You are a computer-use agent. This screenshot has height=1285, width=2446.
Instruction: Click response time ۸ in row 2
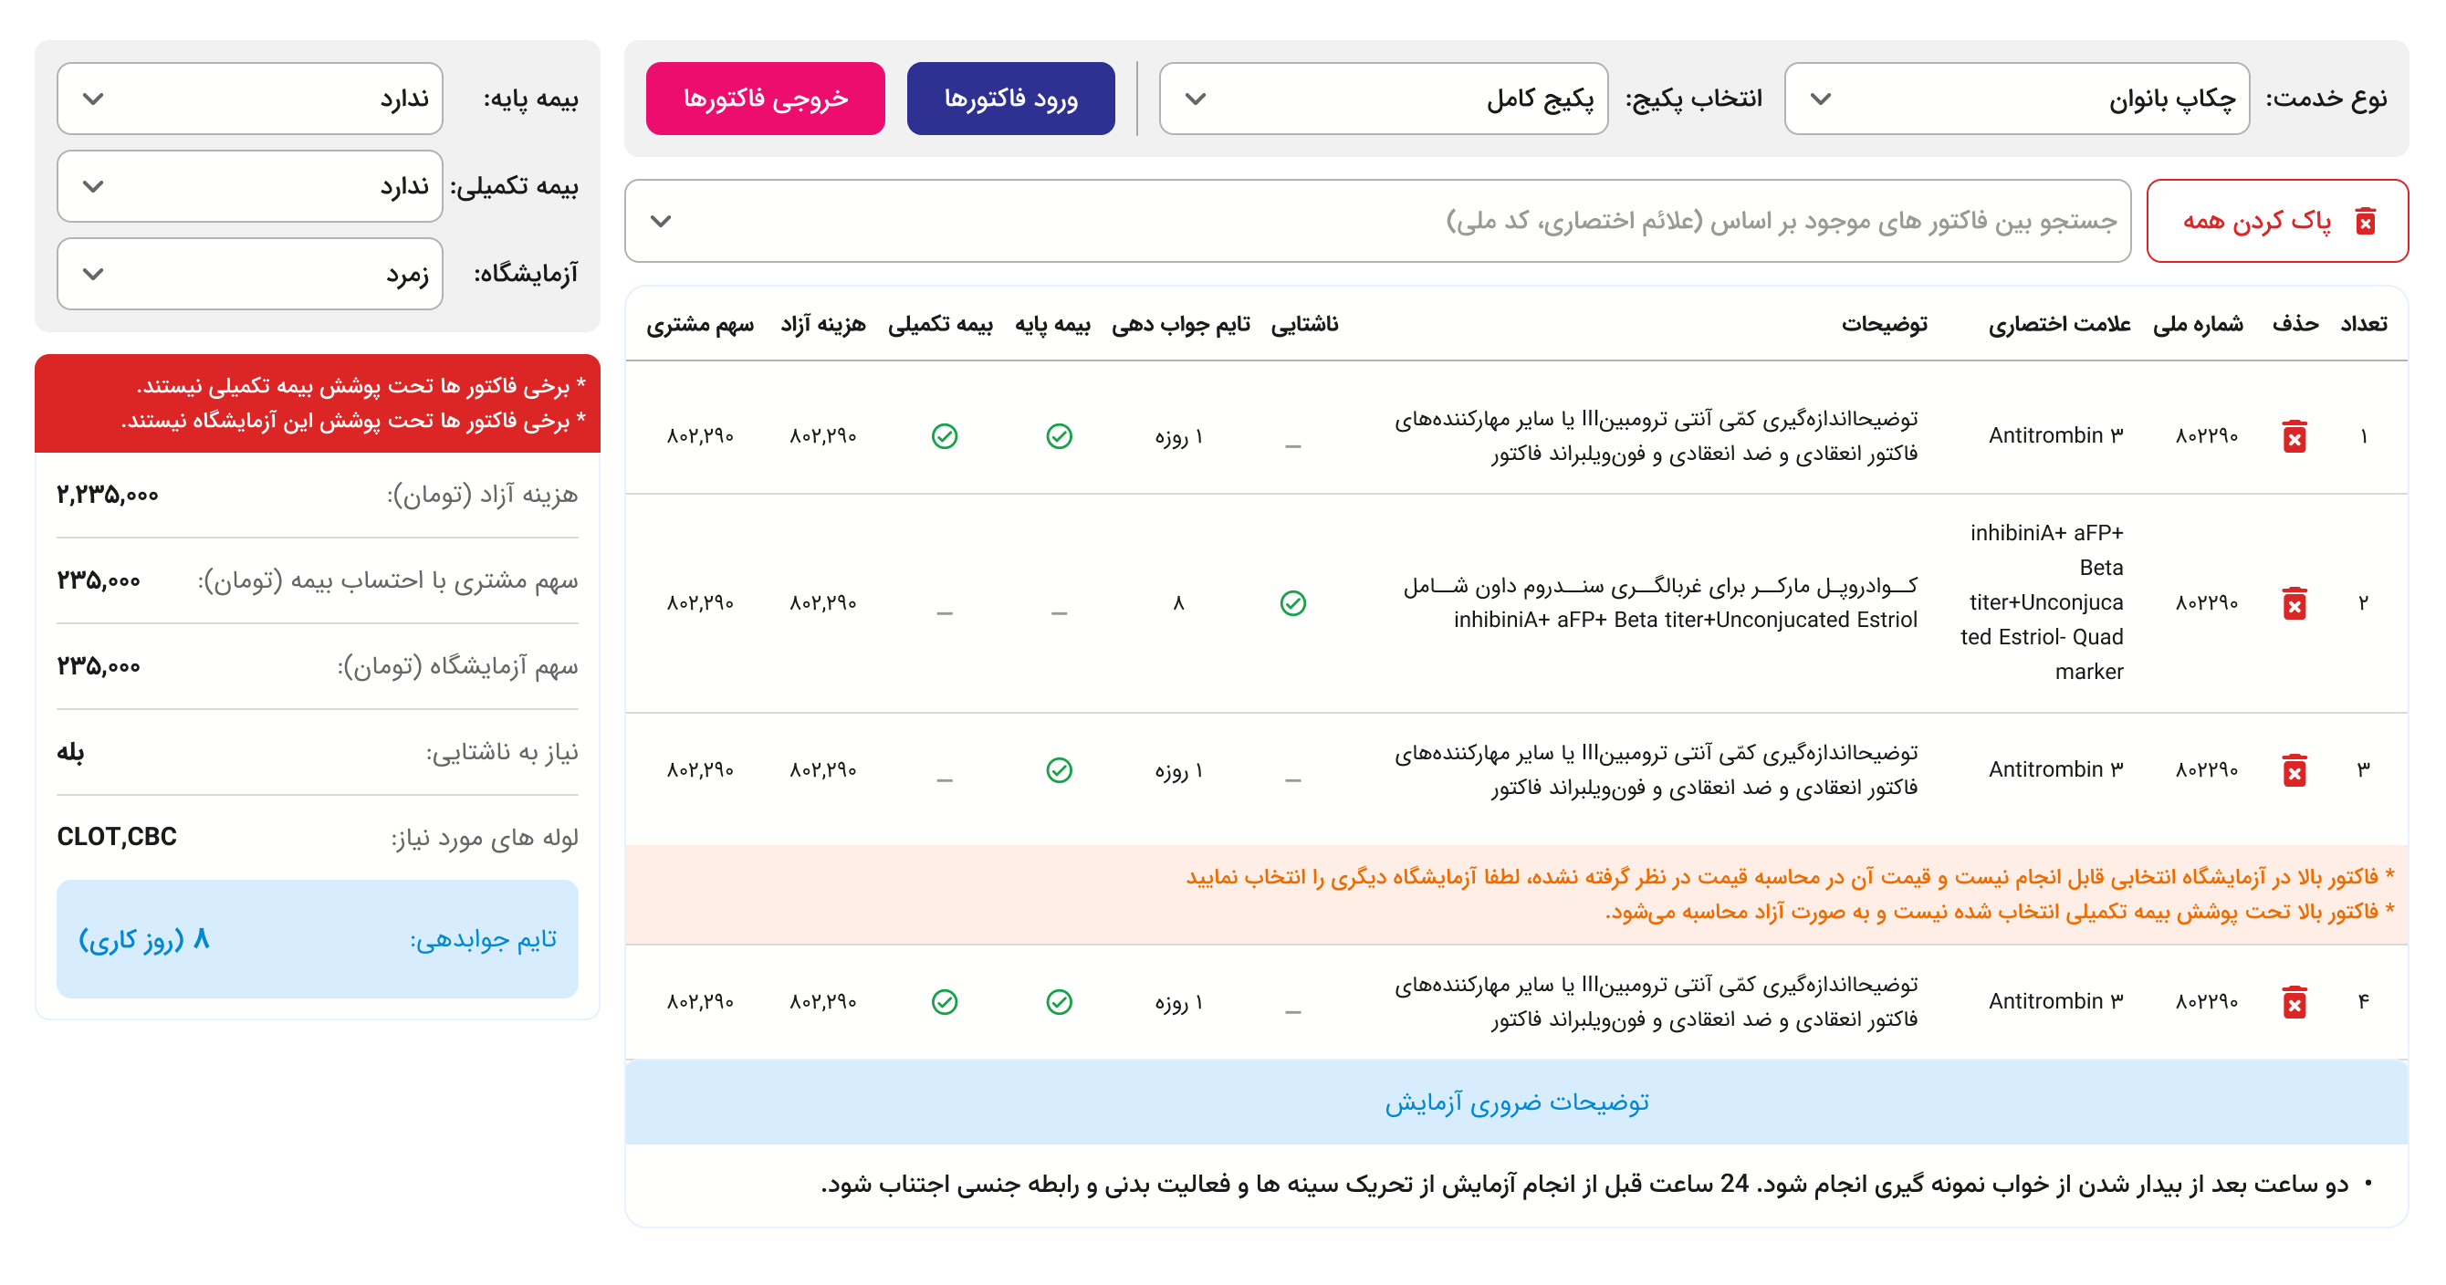(1178, 603)
